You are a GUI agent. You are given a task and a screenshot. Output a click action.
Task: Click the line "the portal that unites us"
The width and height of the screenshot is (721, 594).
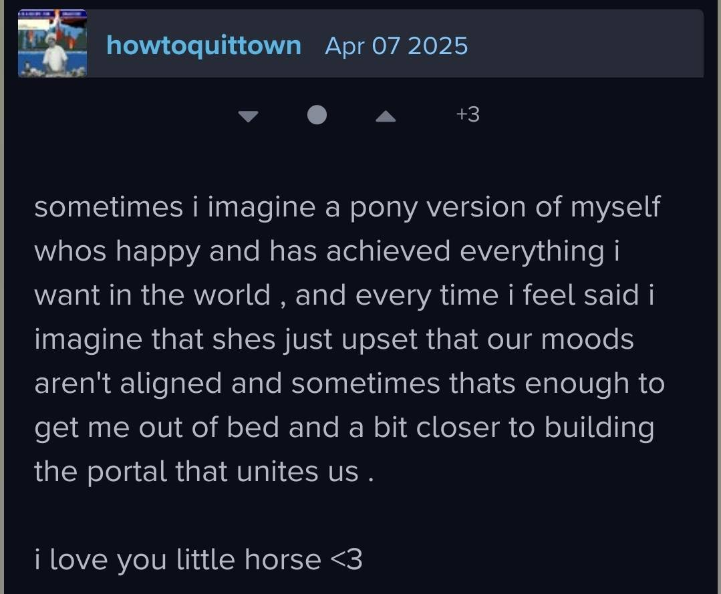tap(203, 472)
